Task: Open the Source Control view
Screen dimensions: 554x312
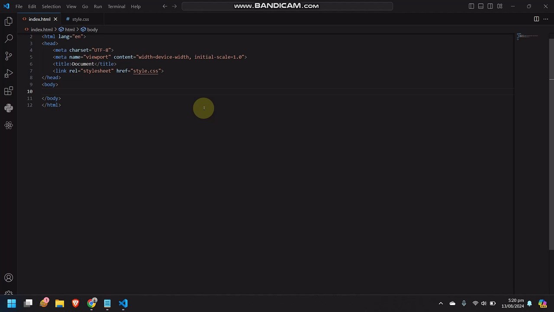Action: tap(9, 56)
